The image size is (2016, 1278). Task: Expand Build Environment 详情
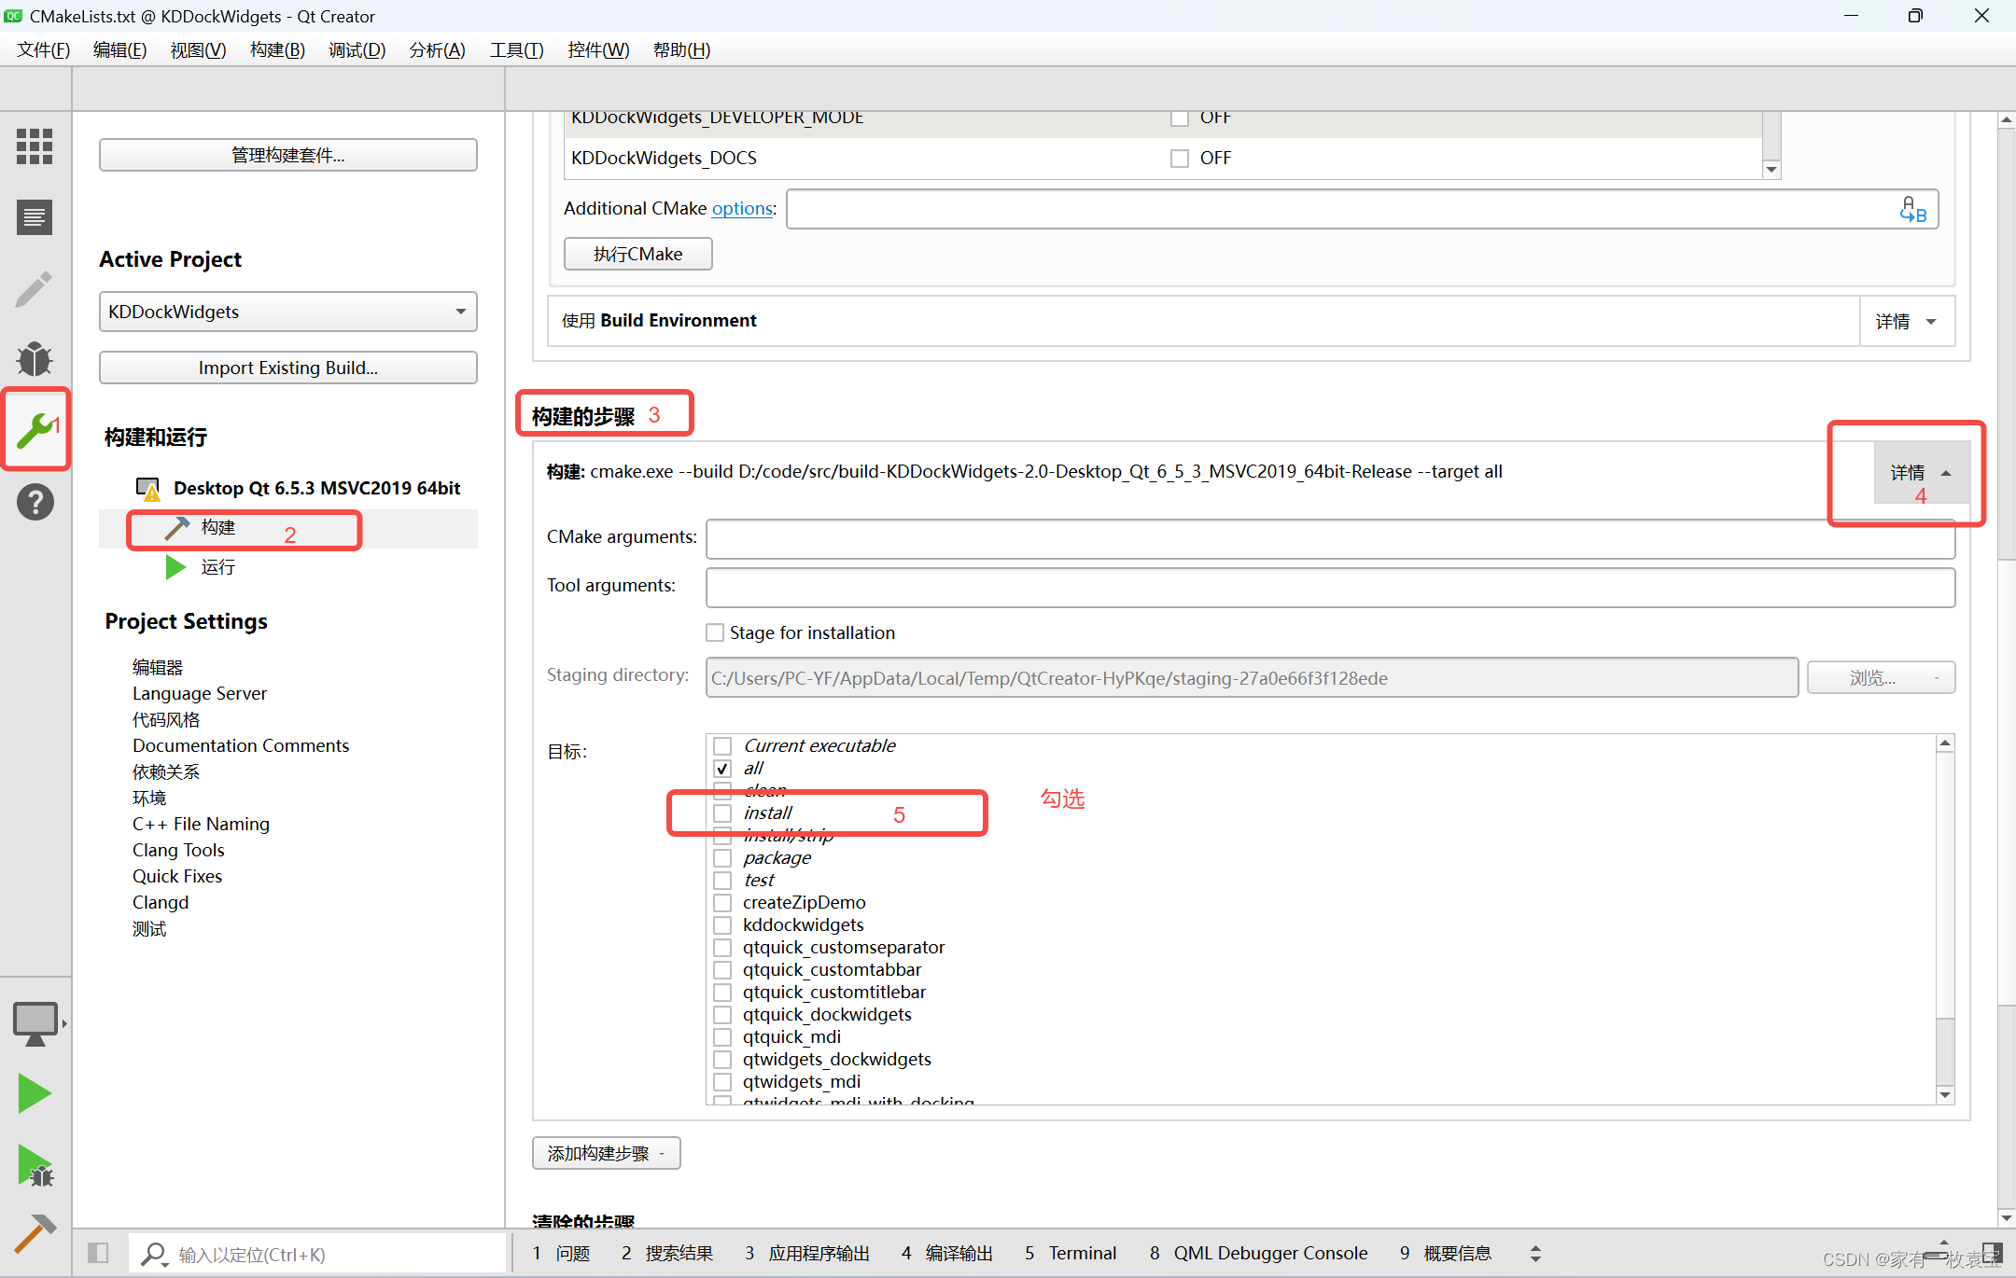pos(1907,321)
